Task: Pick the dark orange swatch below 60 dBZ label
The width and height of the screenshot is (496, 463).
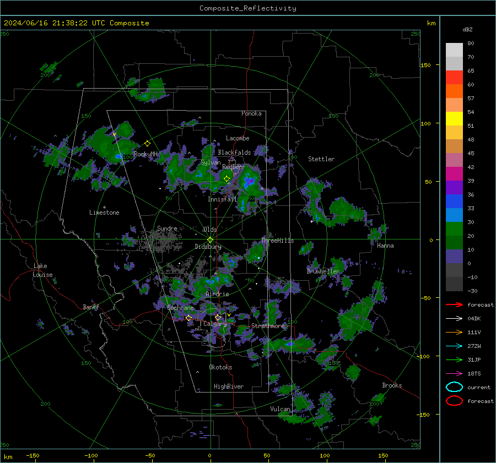Action: [x=454, y=91]
